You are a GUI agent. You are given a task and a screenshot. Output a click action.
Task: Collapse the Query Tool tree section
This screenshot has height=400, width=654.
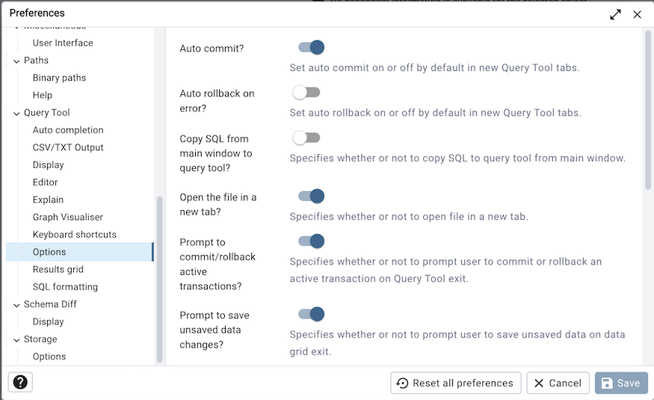(16, 114)
